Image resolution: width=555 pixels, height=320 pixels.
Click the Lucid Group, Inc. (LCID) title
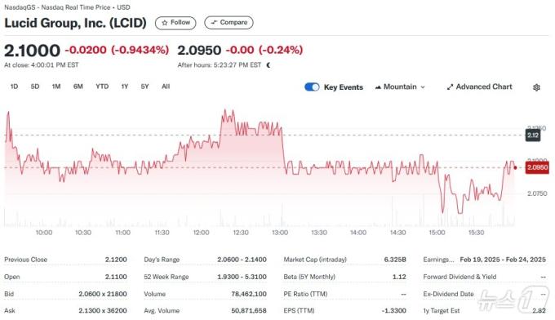click(x=75, y=23)
